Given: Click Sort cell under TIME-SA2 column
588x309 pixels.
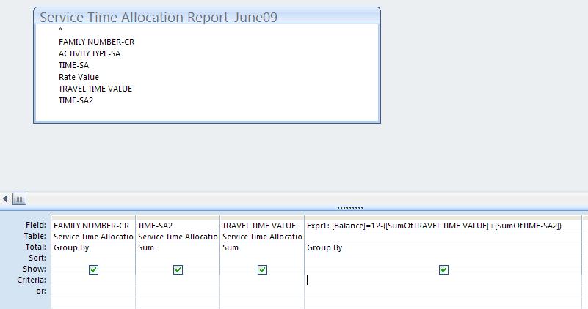Looking at the screenshot, I should pyautogui.click(x=178, y=258).
